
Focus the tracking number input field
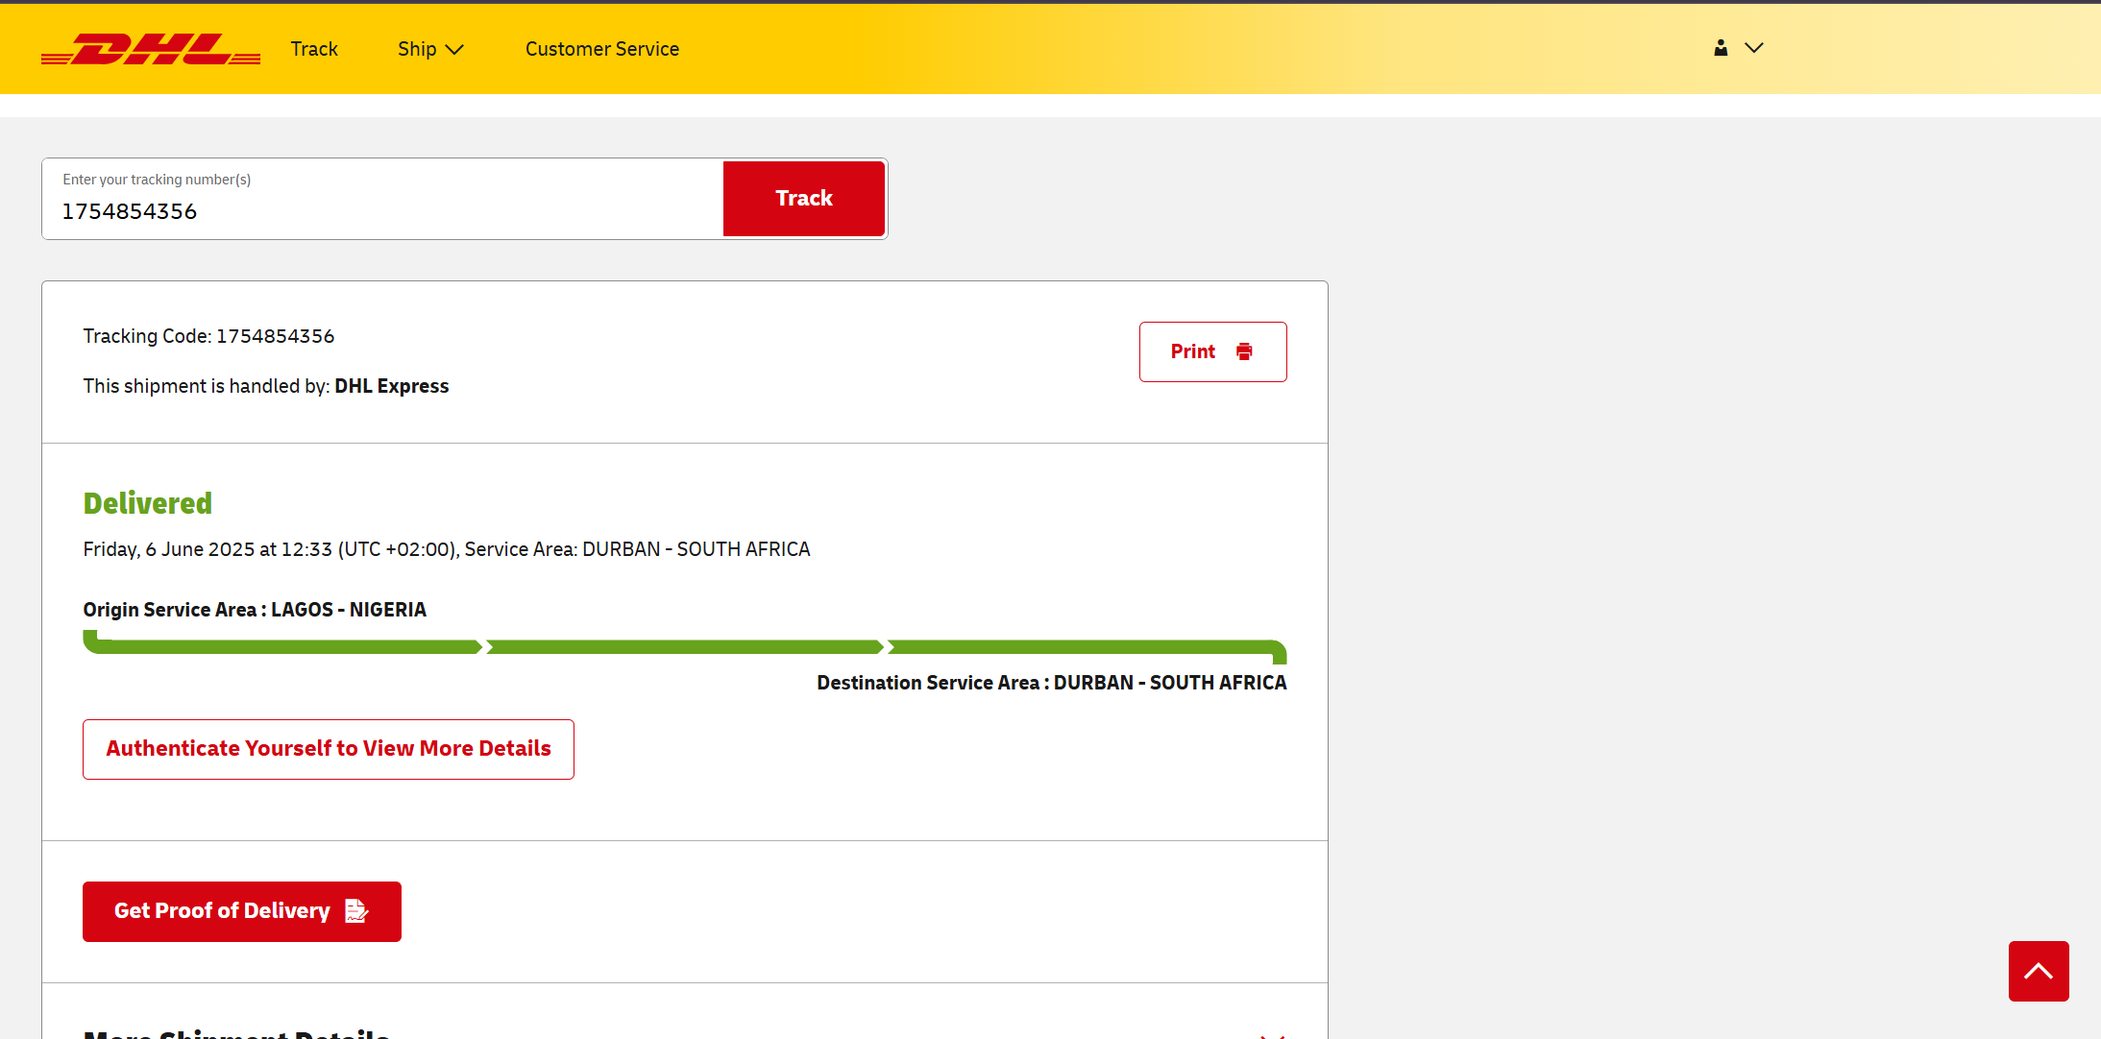point(382,199)
